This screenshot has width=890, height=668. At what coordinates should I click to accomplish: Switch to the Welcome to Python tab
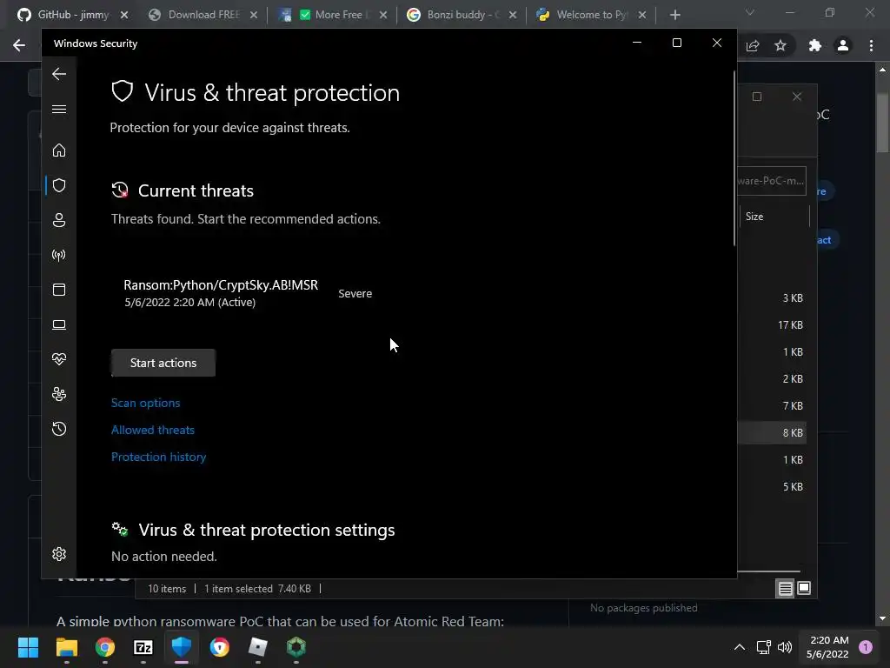point(590,15)
